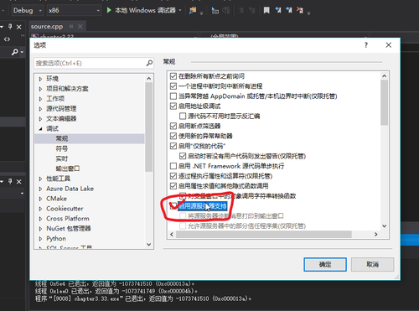This screenshot has width=419, height=311.
Task: Uncheck 启用地址级调试
Action: [173, 106]
